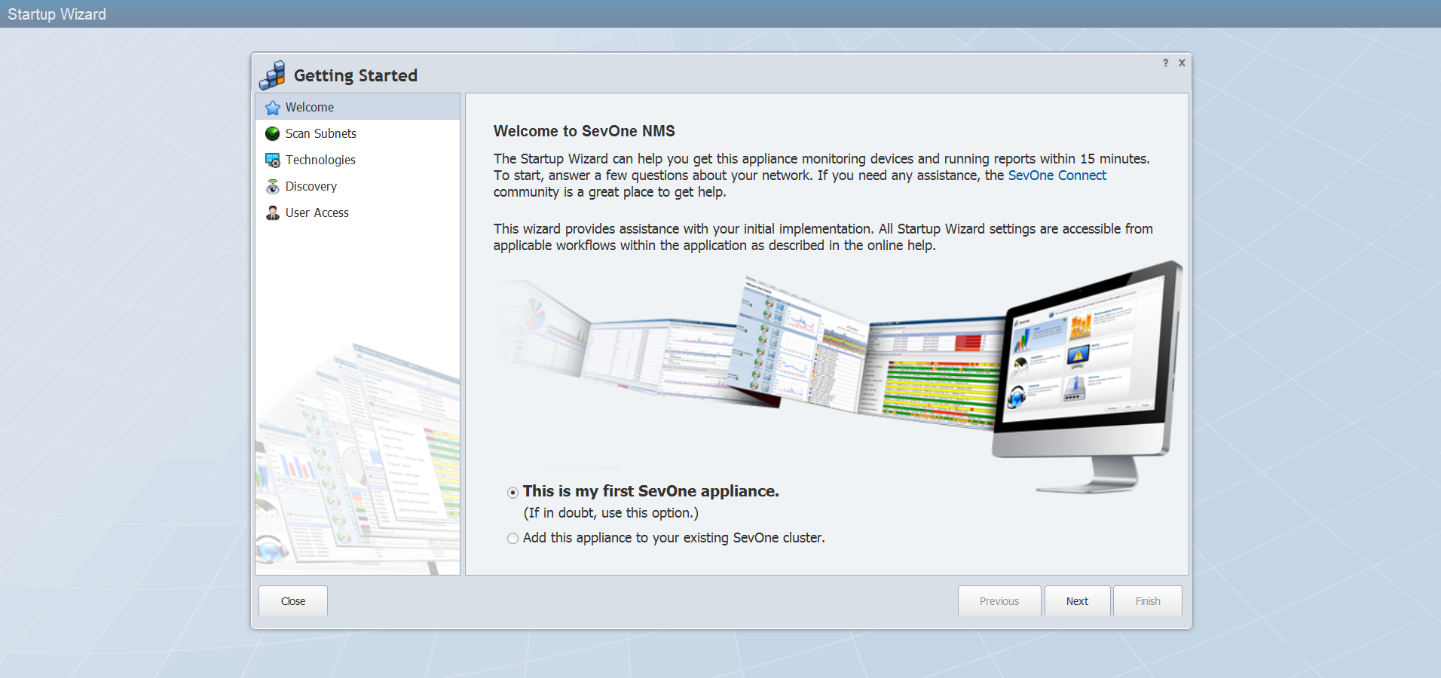Open the Scan Subnets step
This screenshot has width=1441, height=678.
tap(357, 133)
